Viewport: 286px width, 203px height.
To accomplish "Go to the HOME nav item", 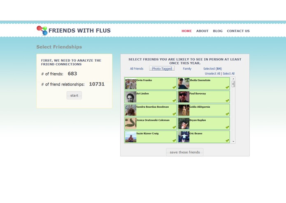I will pos(186,31).
